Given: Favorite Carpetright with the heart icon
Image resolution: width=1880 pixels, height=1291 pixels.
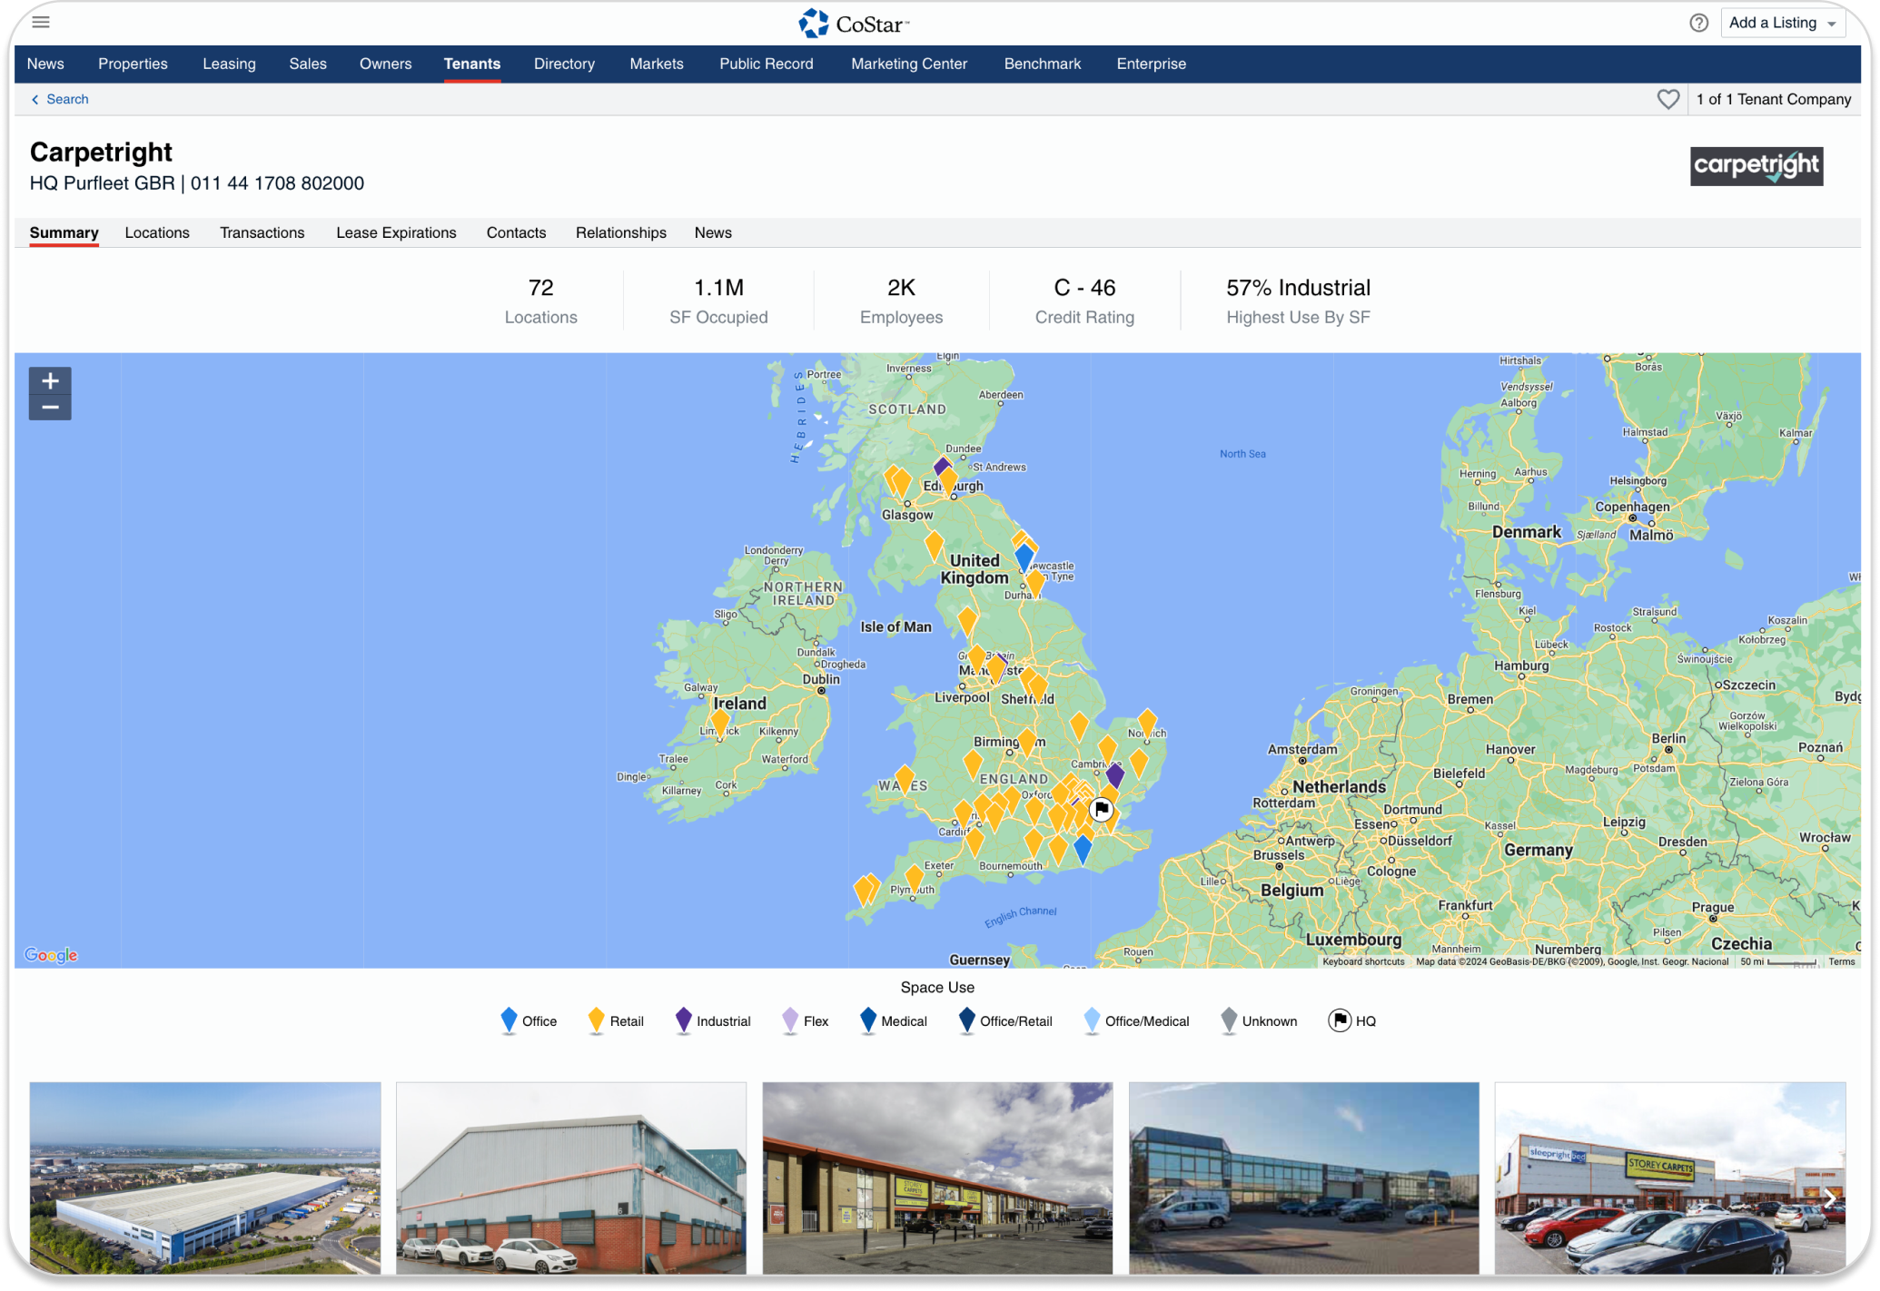Looking at the screenshot, I should tap(1667, 99).
